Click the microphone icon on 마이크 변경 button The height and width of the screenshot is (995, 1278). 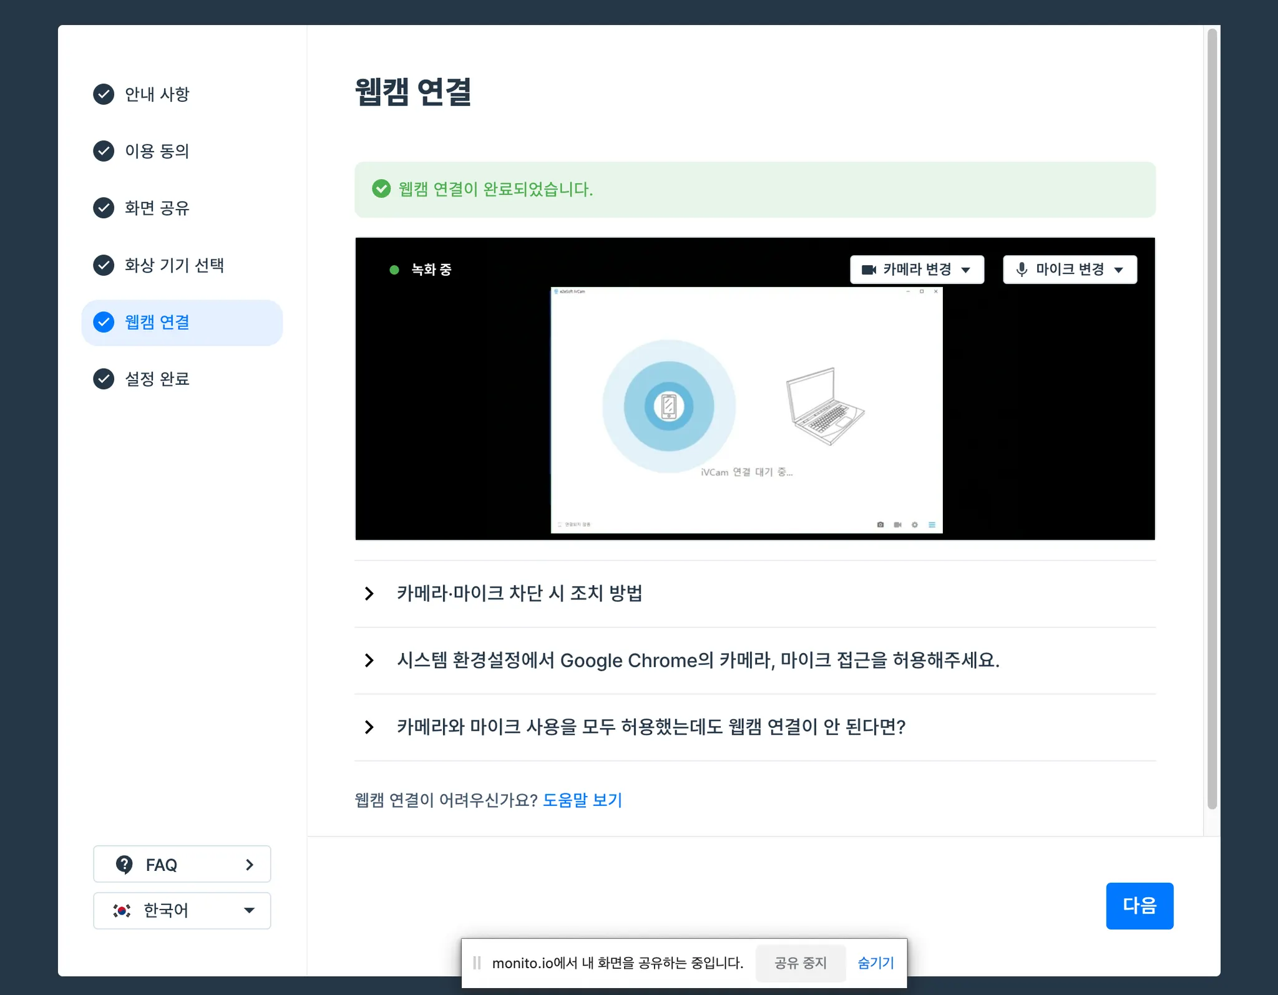[x=1022, y=269]
